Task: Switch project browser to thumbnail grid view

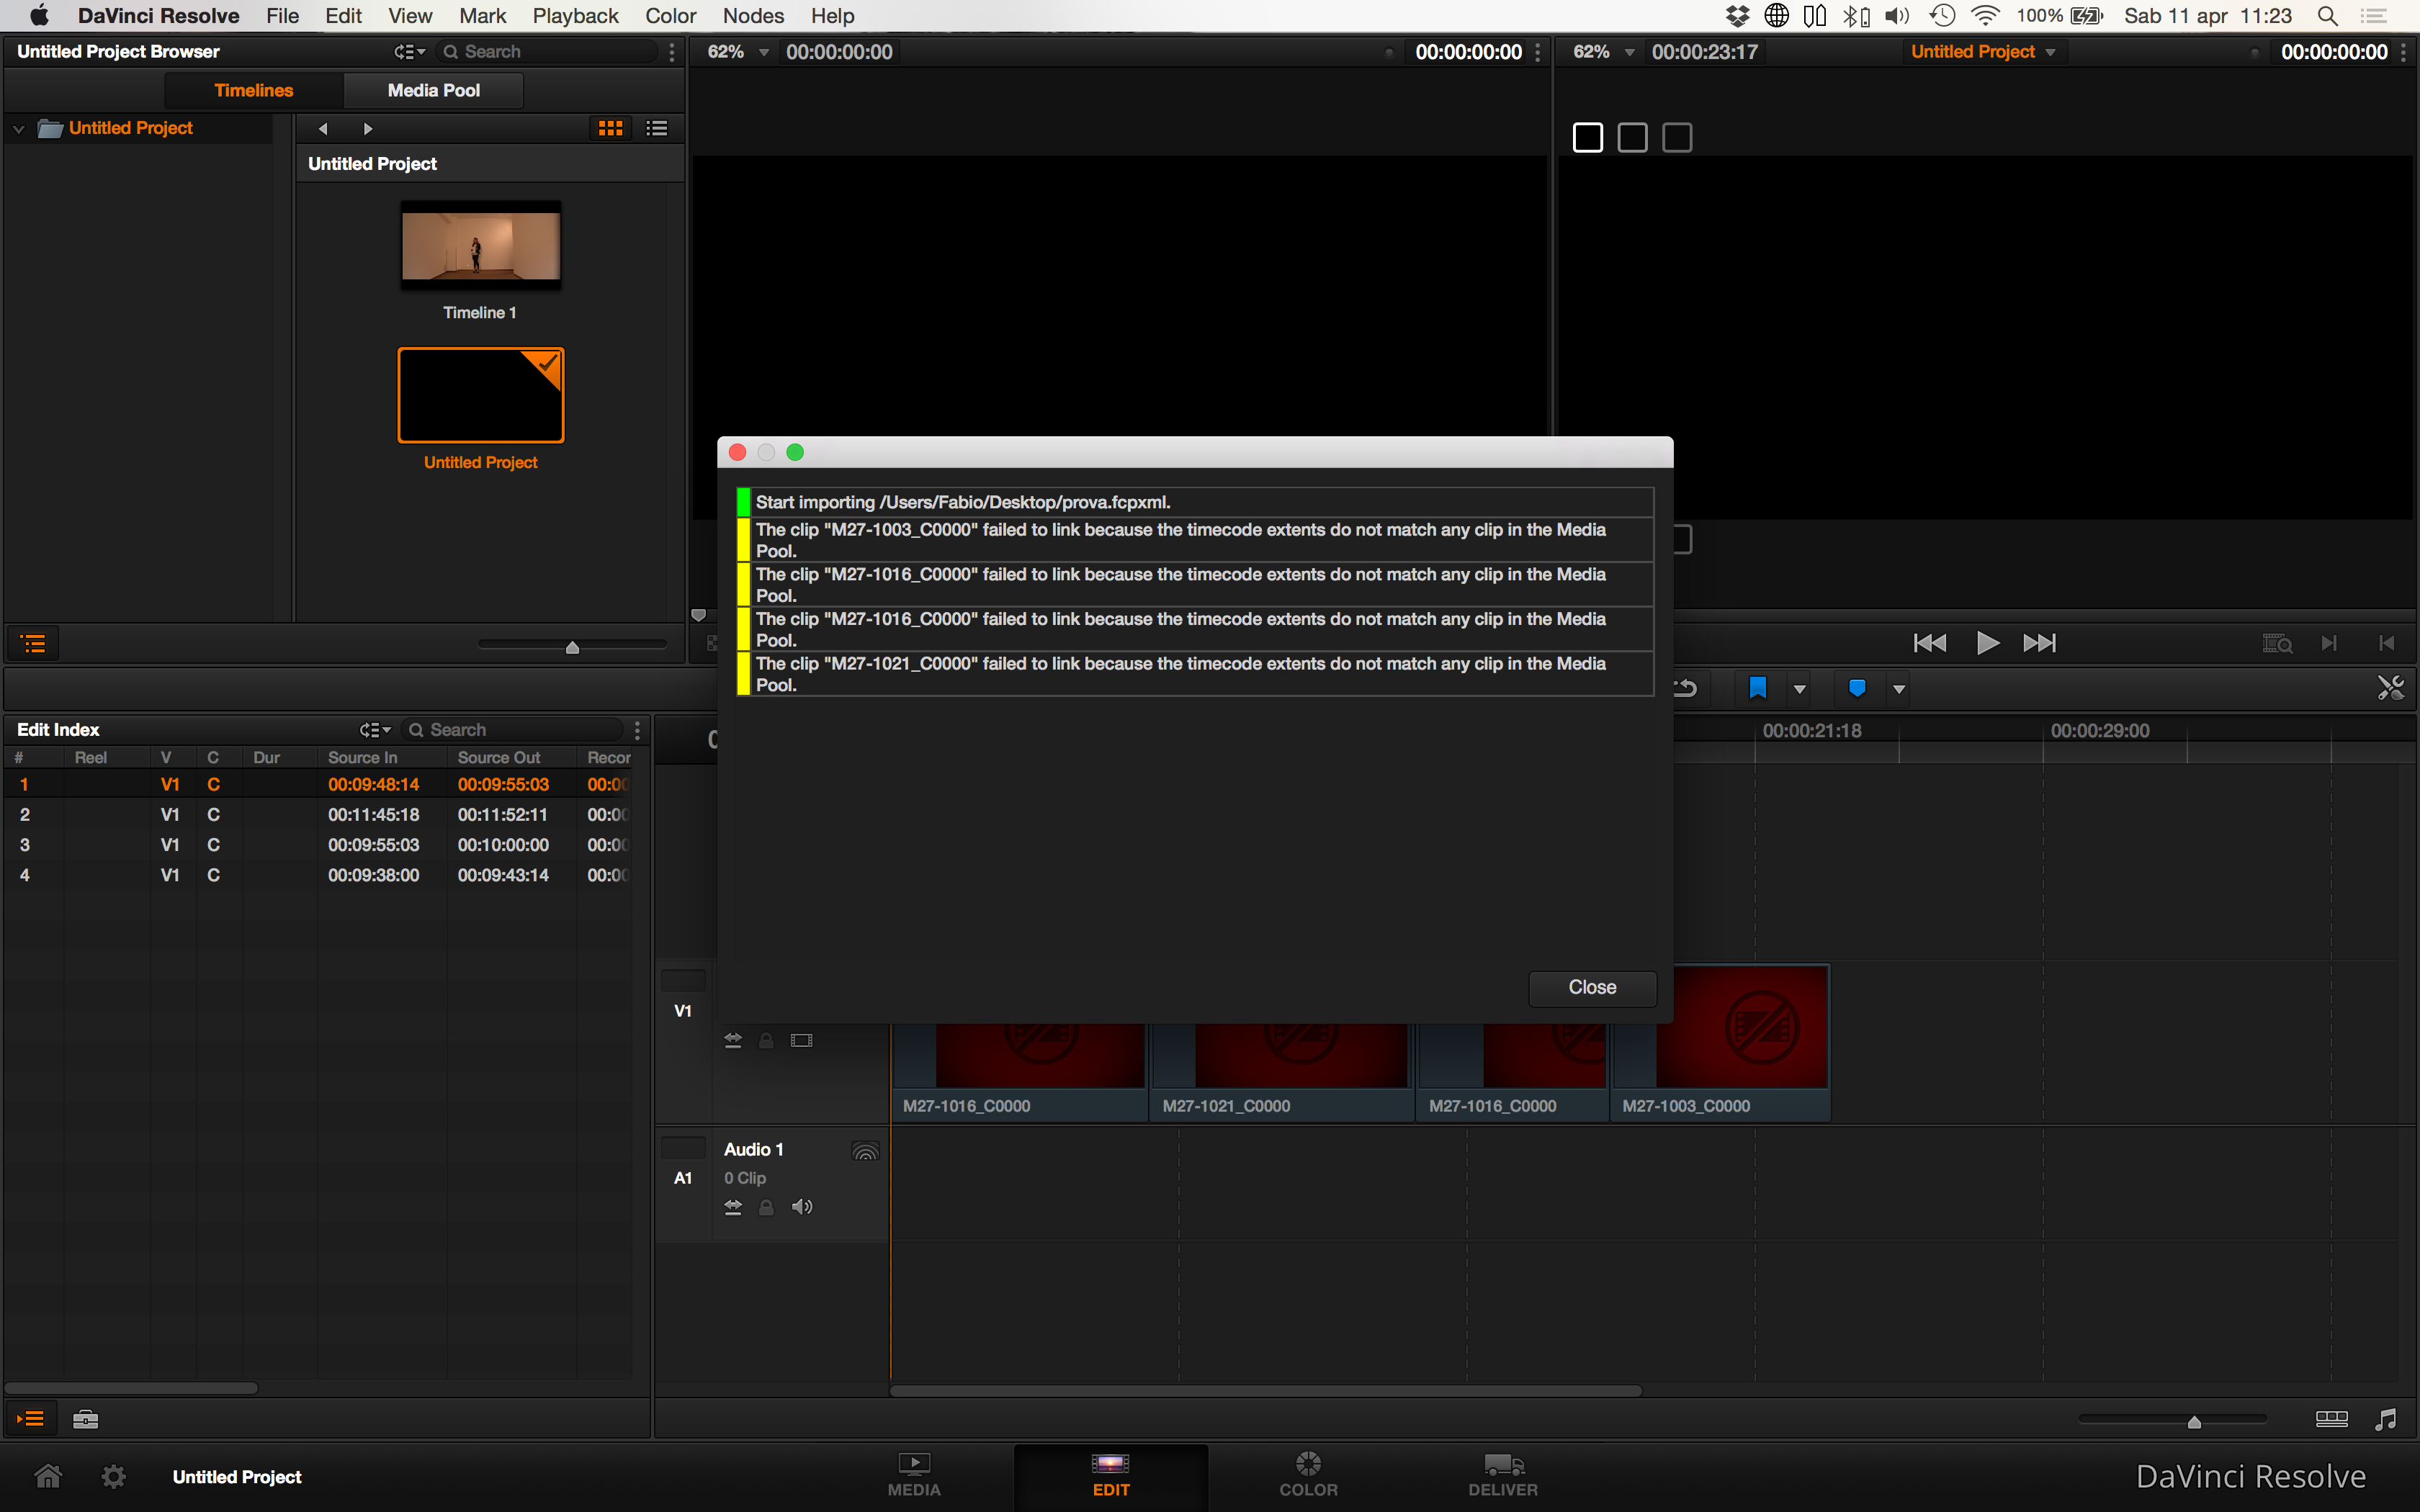Action: click(610, 128)
